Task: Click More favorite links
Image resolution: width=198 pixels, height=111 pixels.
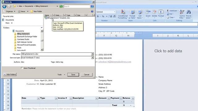Action: click(x=9, y=23)
